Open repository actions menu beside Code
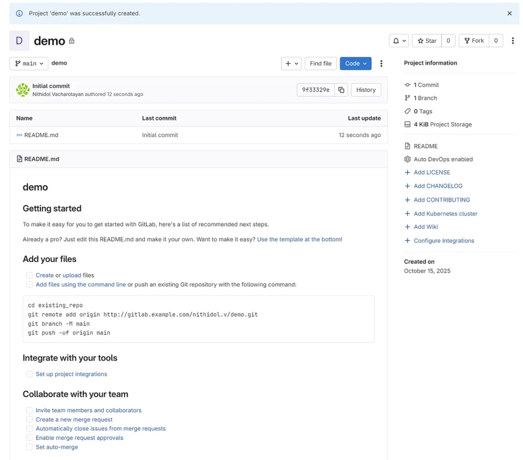523x460 pixels. pyautogui.click(x=381, y=63)
